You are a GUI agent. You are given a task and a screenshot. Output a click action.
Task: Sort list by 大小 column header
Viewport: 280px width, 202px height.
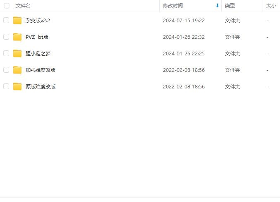coord(271,6)
